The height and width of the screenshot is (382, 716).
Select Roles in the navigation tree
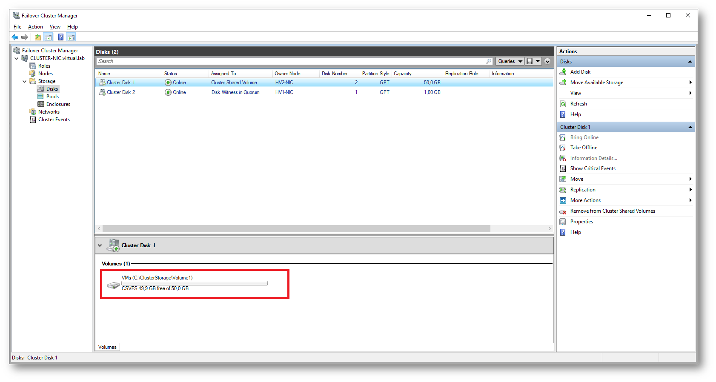(44, 66)
